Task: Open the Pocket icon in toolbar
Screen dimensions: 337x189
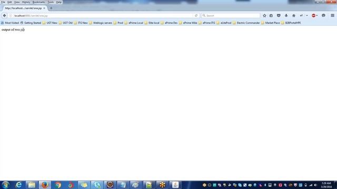Action: tap(279, 16)
